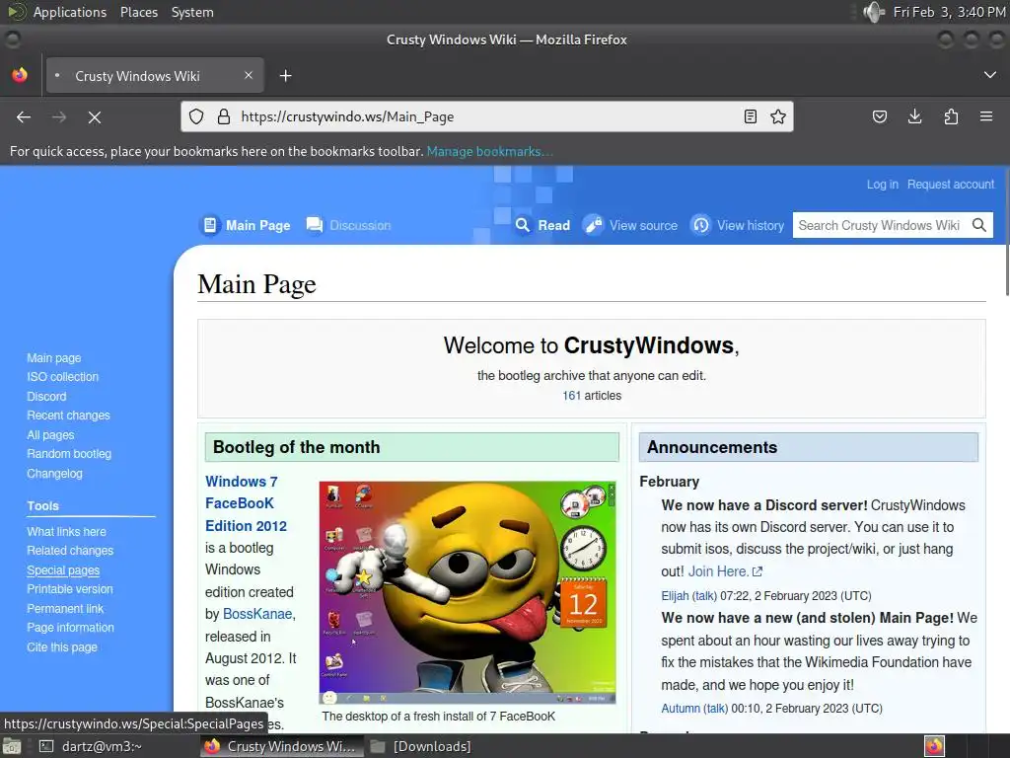1010x758 pixels.
Task: Open a new tab with the plus button
Action: [x=285, y=76]
